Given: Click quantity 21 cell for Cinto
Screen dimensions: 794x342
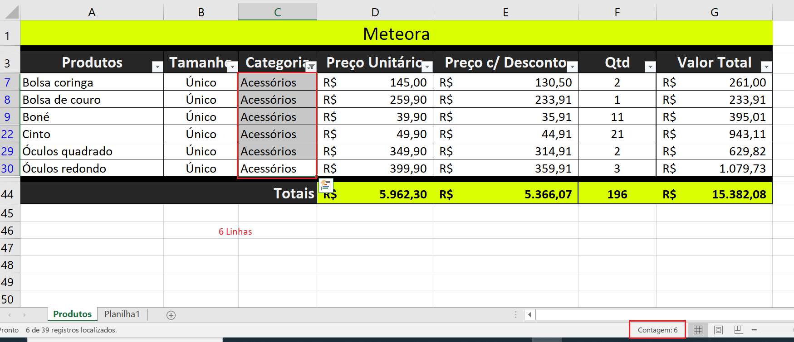Looking at the screenshot, I should coord(617,134).
